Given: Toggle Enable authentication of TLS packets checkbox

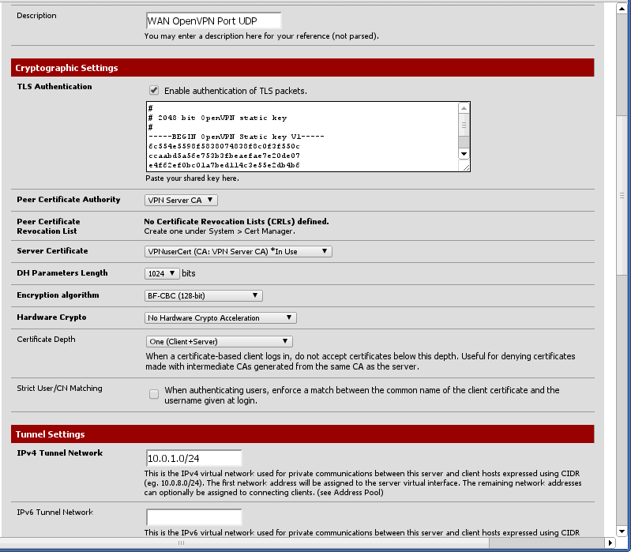Looking at the screenshot, I should [154, 90].
